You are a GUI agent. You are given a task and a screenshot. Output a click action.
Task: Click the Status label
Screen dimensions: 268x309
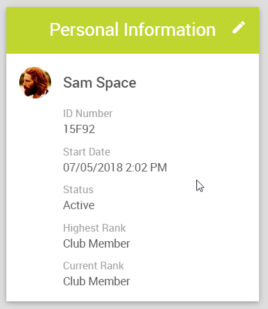(x=78, y=189)
